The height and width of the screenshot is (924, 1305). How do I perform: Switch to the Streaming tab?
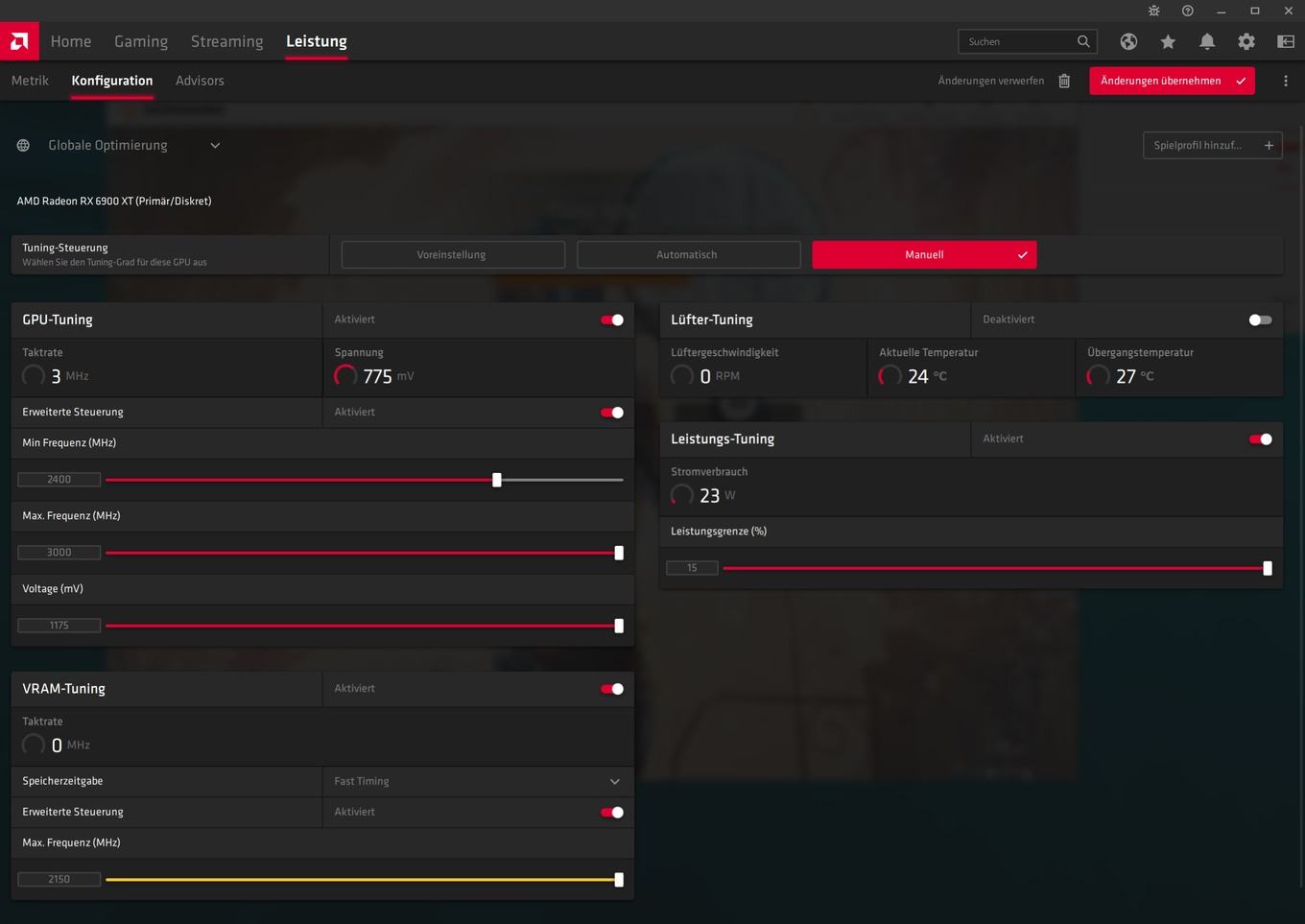226,41
